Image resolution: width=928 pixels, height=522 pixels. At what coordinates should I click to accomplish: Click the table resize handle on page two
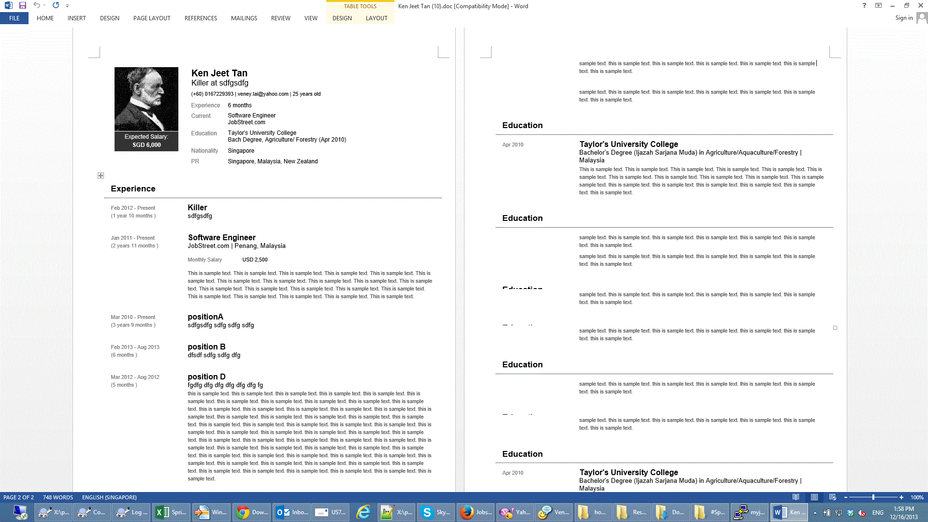[835, 328]
